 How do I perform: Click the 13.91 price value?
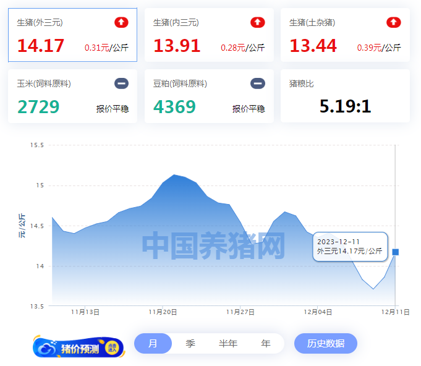pos(177,45)
